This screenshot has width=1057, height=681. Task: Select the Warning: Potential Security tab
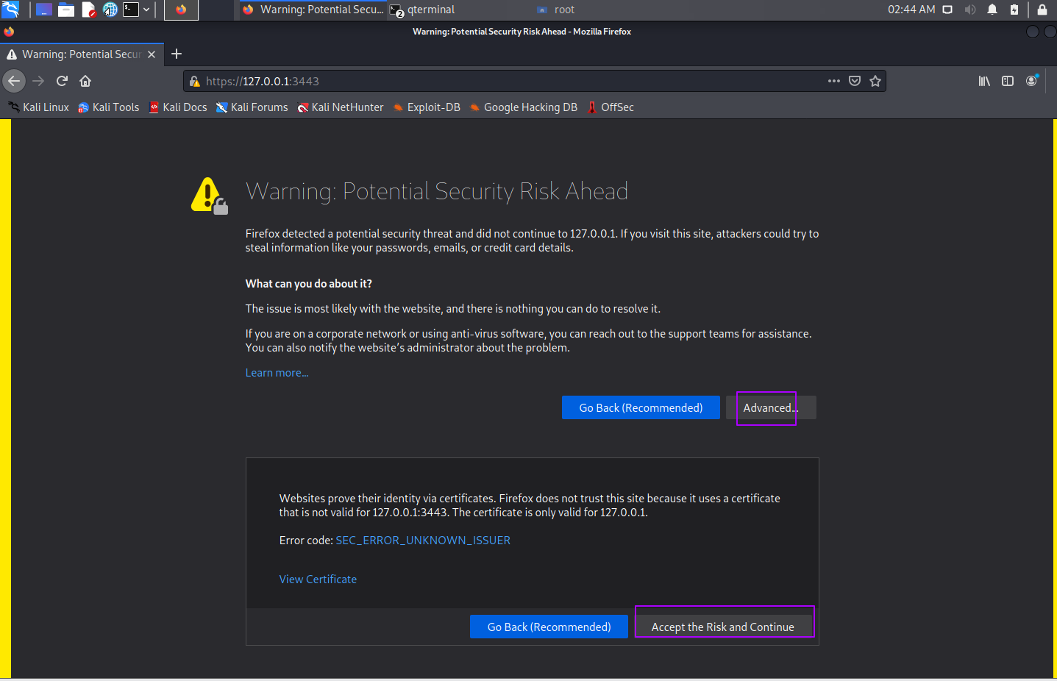pyautogui.click(x=81, y=54)
